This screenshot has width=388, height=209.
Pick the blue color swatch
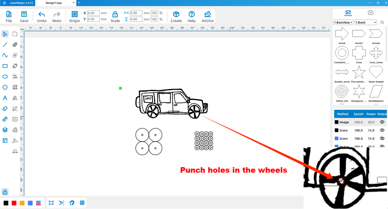(x=30, y=203)
